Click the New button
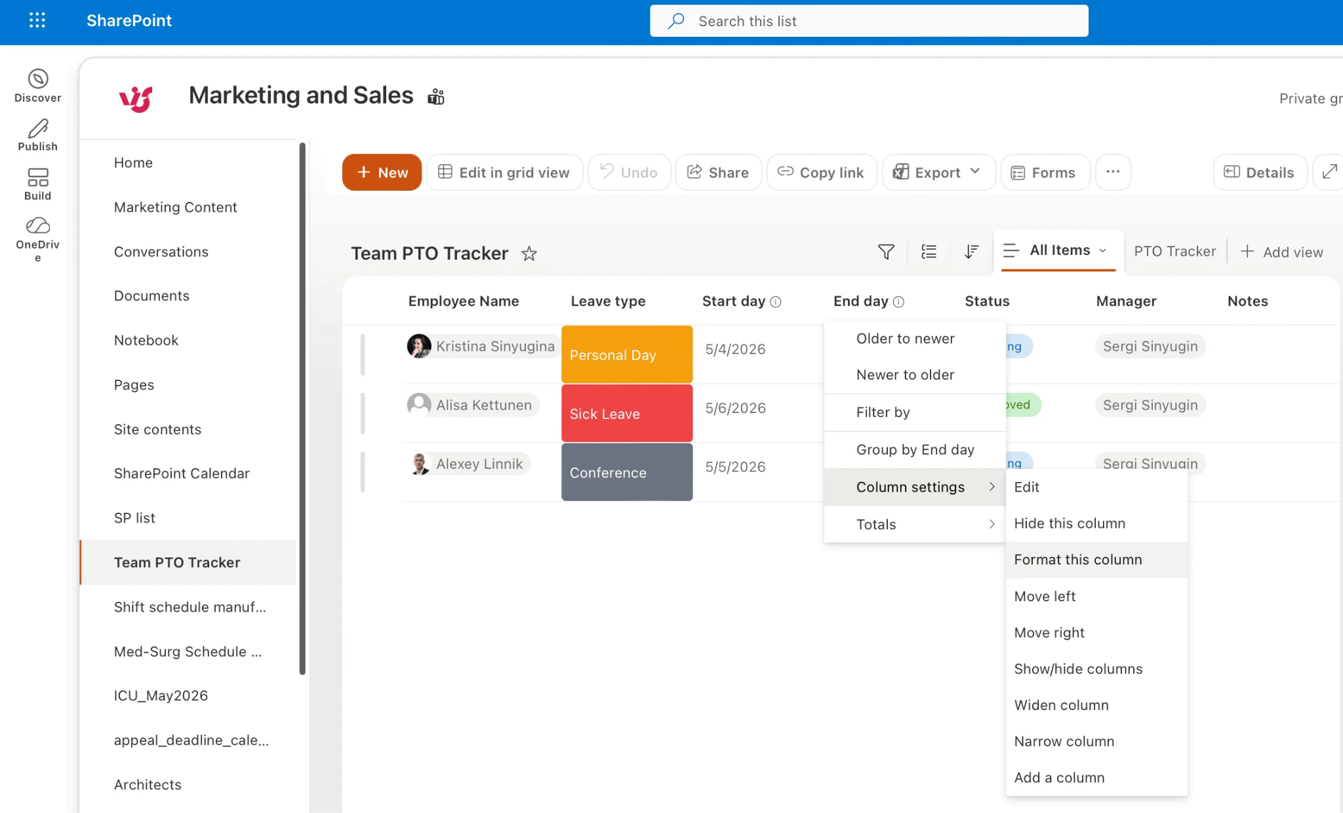 pyautogui.click(x=382, y=172)
